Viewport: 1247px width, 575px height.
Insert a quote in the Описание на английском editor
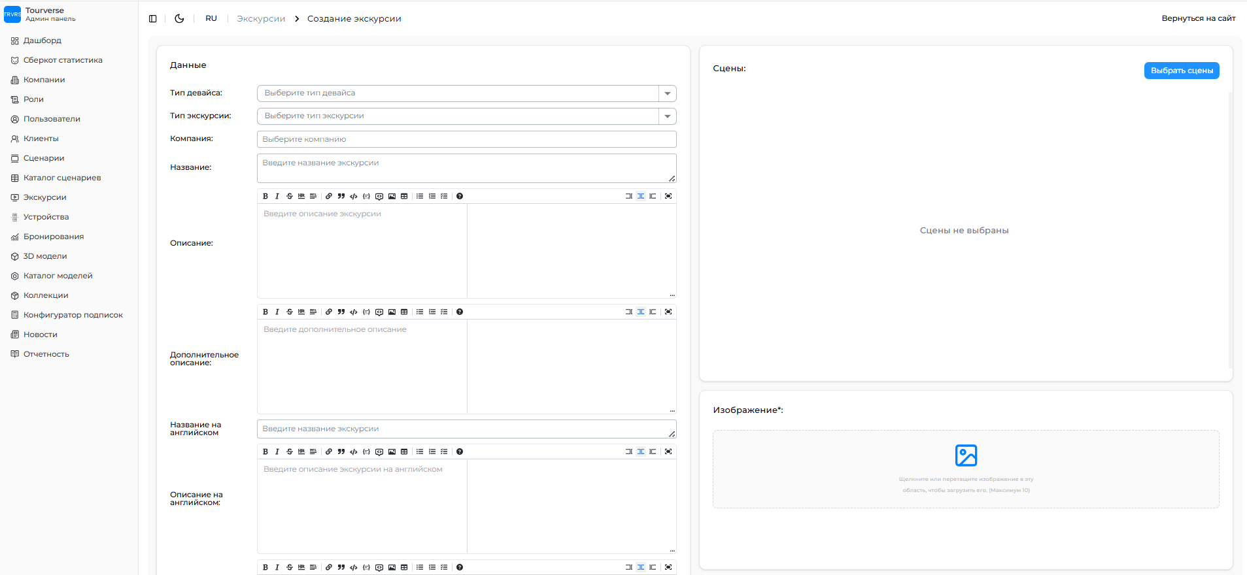pyautogui.click(x=341, y=452)
